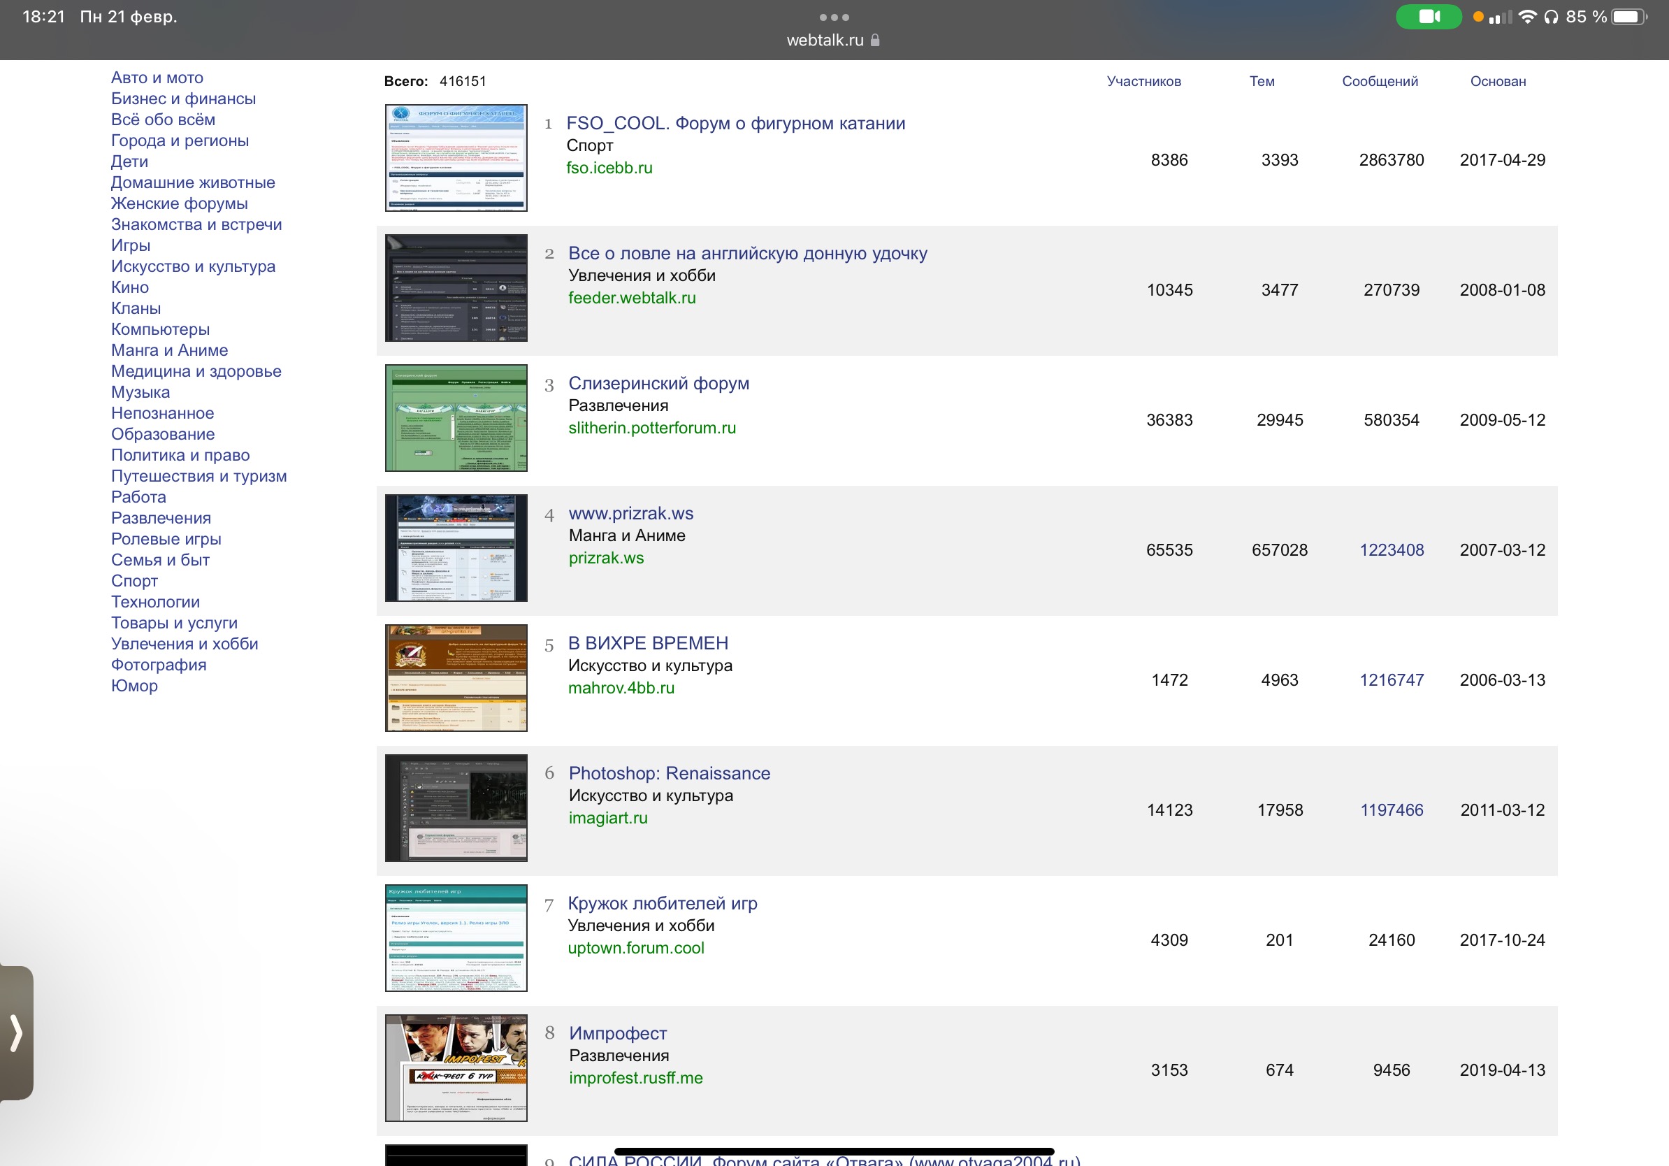Open the Slide Over arrow handle
The height and width of the screenshot is (1166, 1669).
(x=16, y=1032)
